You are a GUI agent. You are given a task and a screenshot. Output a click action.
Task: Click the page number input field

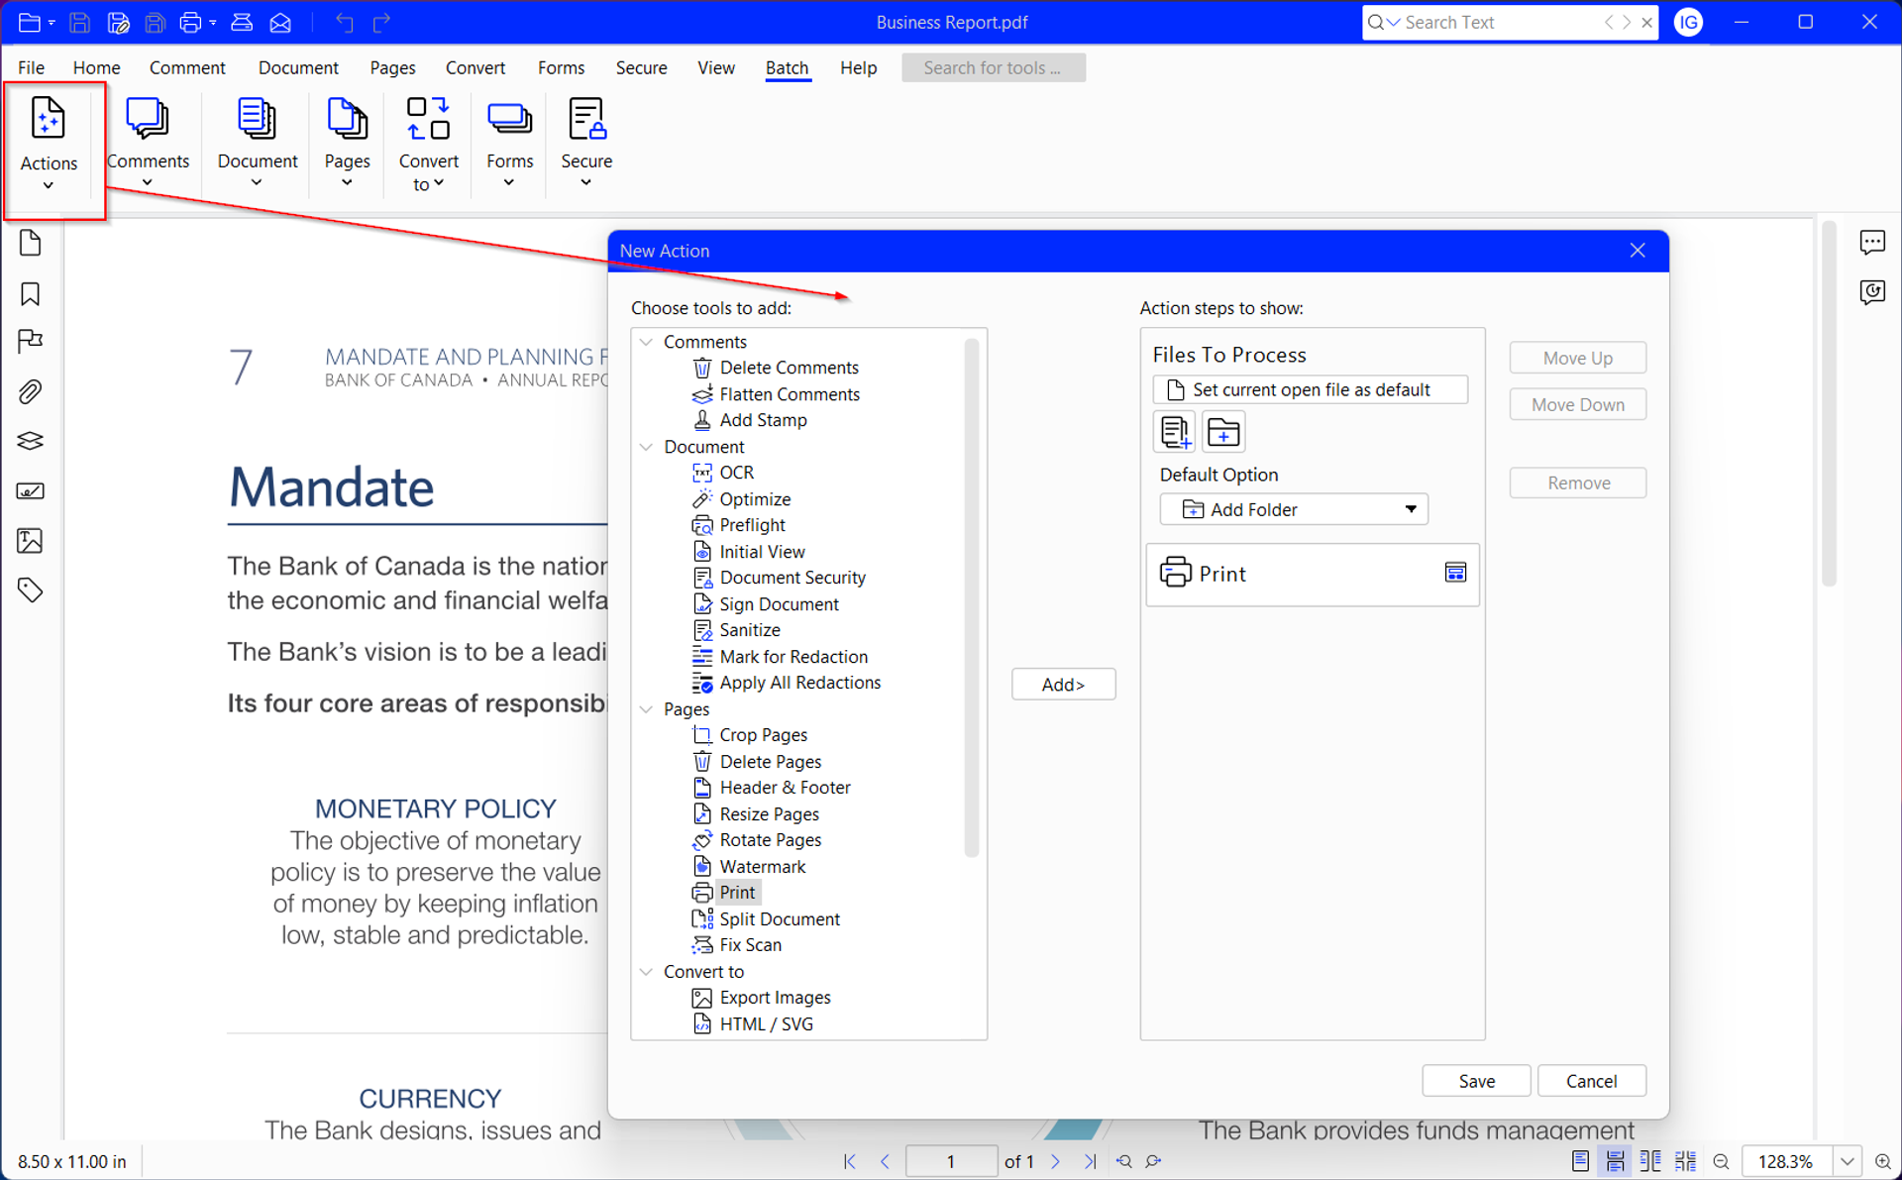[x=951, y=1161]
